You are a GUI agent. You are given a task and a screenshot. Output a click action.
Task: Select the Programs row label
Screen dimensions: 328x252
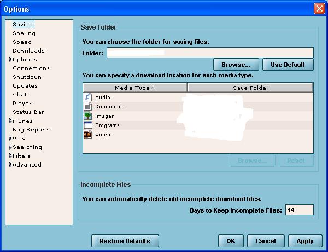pos(107,125)
